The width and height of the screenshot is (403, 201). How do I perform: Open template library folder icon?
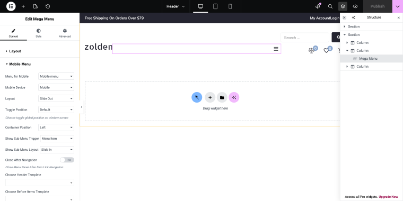pos(222,97)
